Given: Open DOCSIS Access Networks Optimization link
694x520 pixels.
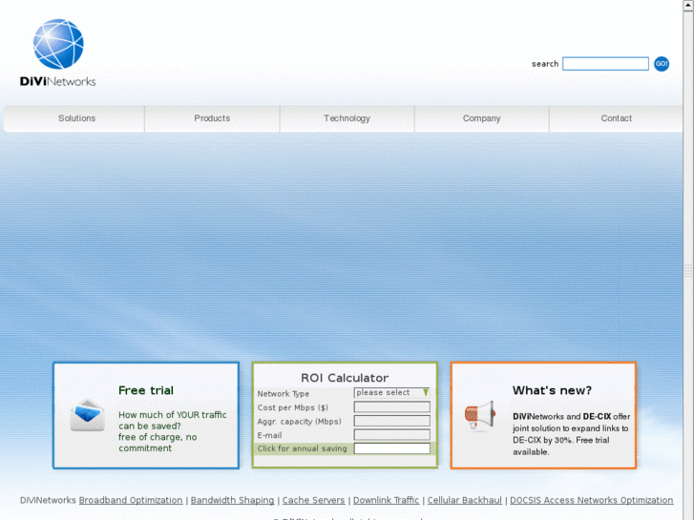Looking at the screenshot, I should click(x=591, y=500).
